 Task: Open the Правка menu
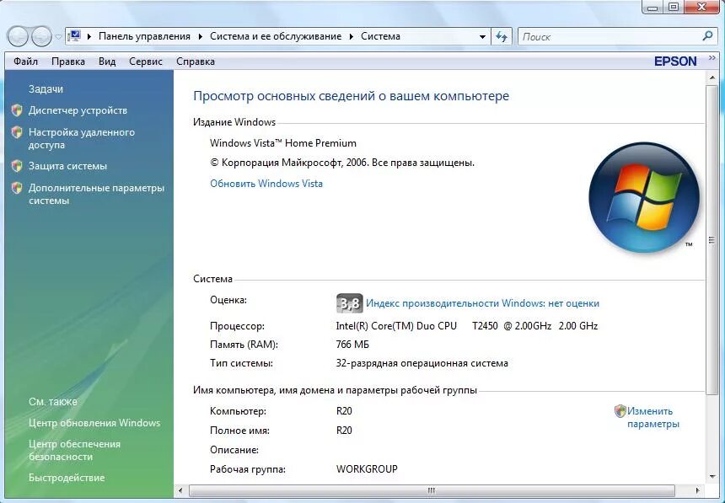click(68, 62)
